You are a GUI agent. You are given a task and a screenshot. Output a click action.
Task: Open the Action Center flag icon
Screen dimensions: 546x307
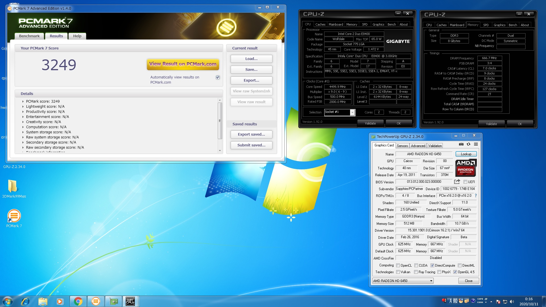pyautogui.click(x=498, y=302)
